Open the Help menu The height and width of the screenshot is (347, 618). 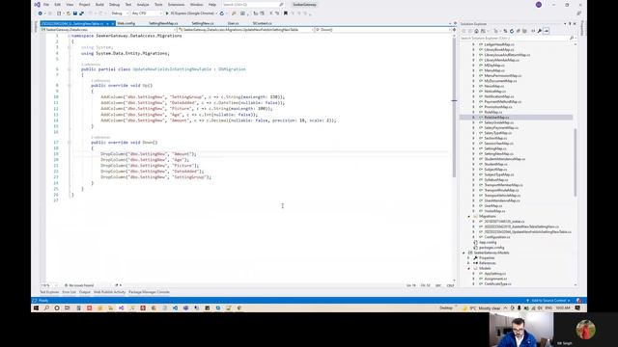point(212,5)
